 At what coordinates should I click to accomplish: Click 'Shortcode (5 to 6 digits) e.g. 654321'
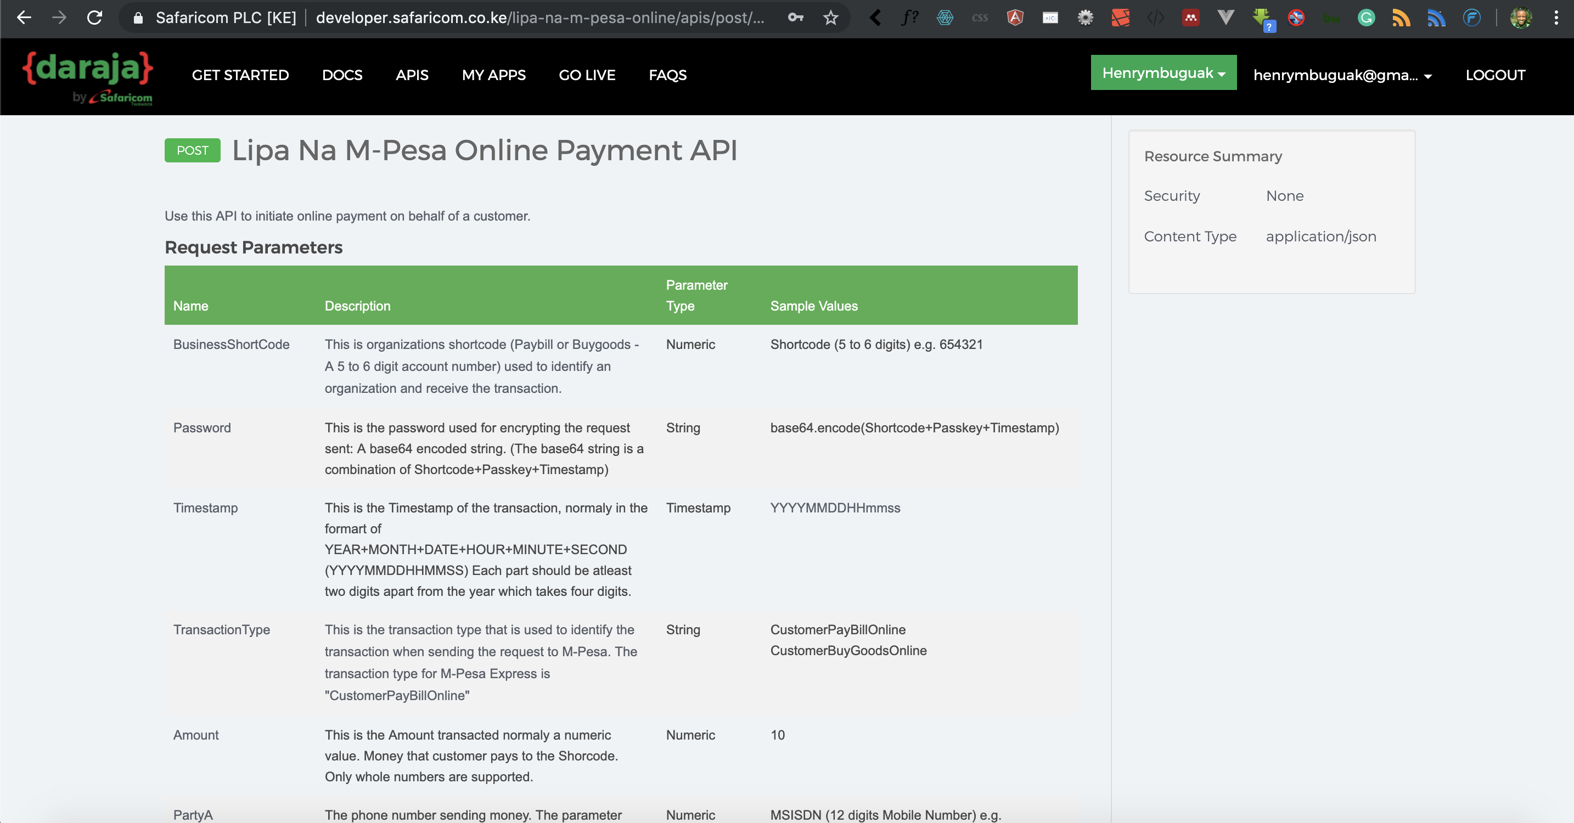tap(876, 345)
